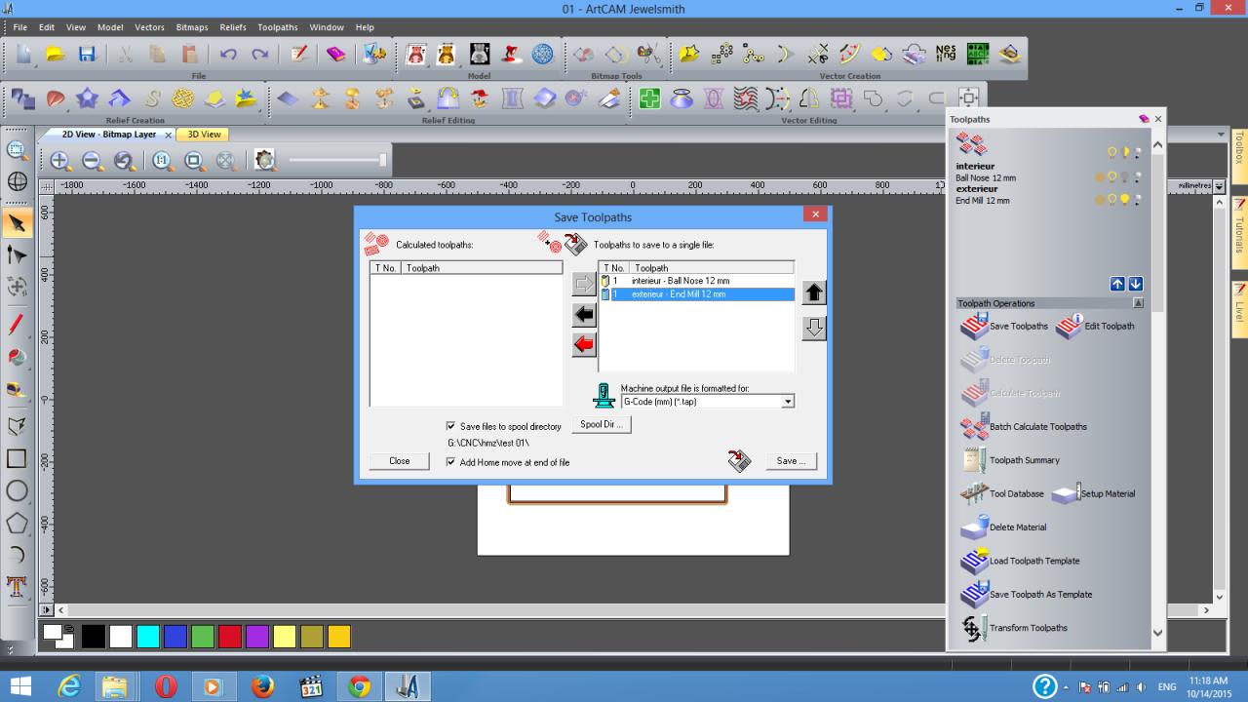This screenshot has height=702, width=1248.
Task: Click the Spool Dir ... button
Action: (x=601, y=424)
